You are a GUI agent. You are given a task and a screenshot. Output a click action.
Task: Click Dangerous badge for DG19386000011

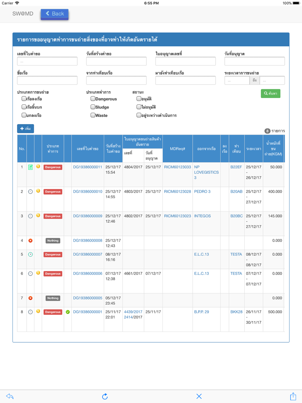coord(53,167)
